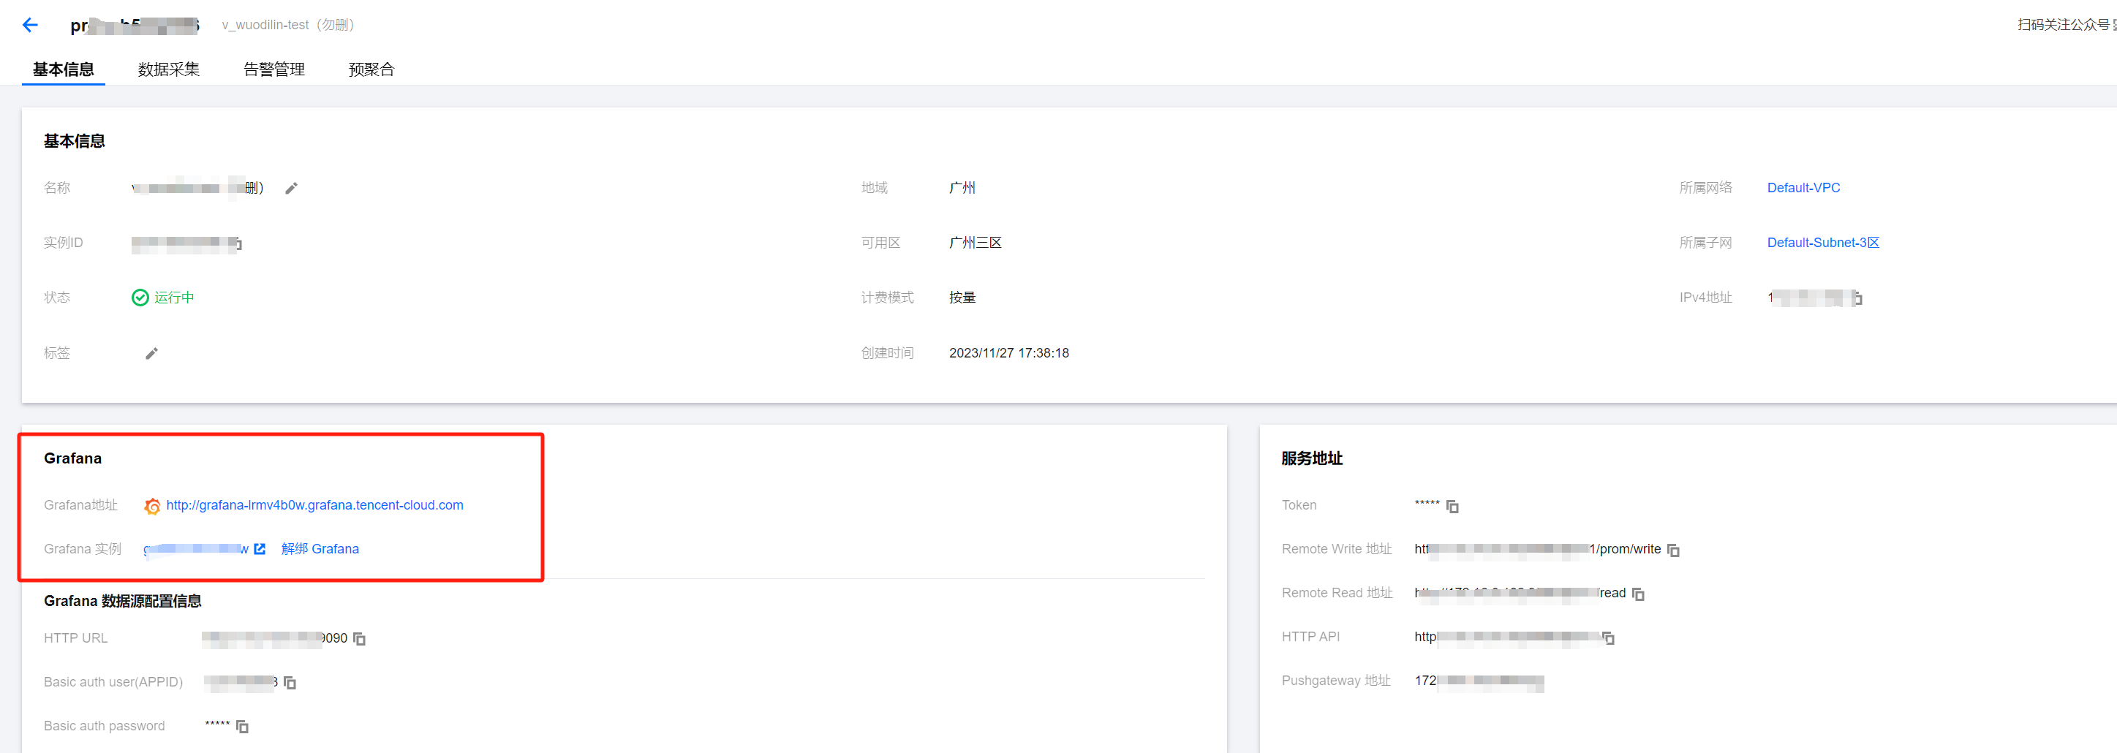
Task: Copy the Token value
Action: pyautogui.click(x=1452, y=506)
